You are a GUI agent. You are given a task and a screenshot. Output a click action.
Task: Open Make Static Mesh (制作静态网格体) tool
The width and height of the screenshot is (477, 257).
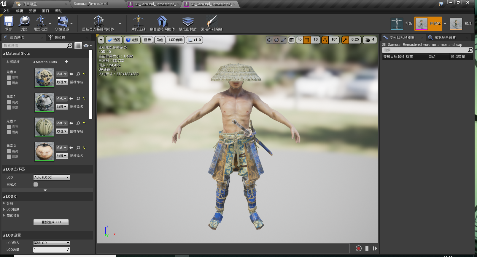coord(162,23)
